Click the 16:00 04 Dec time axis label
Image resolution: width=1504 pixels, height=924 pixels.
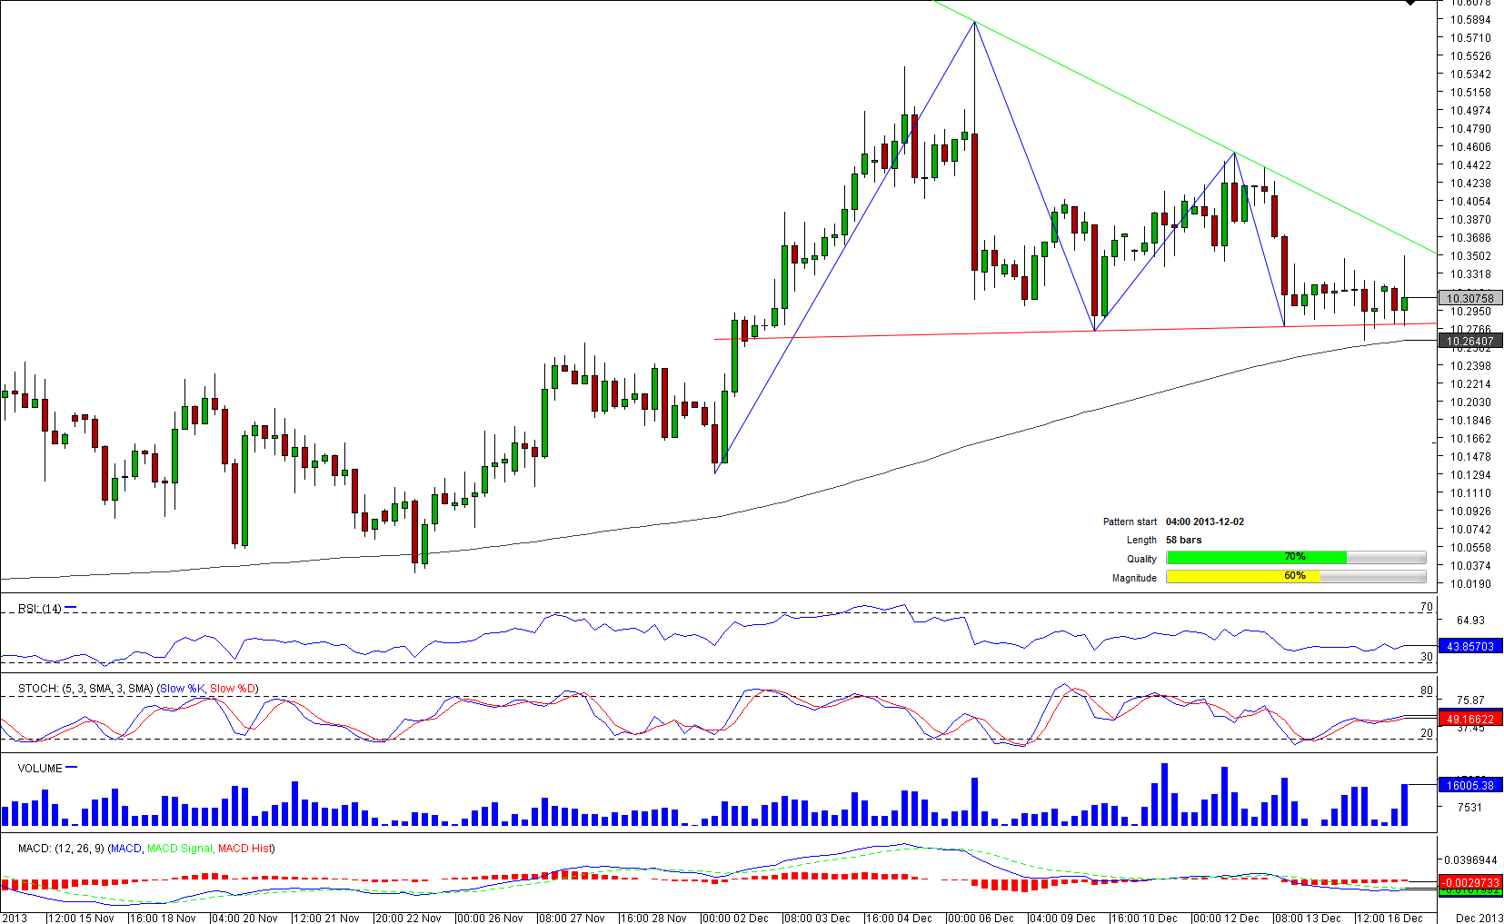(898, 918)
